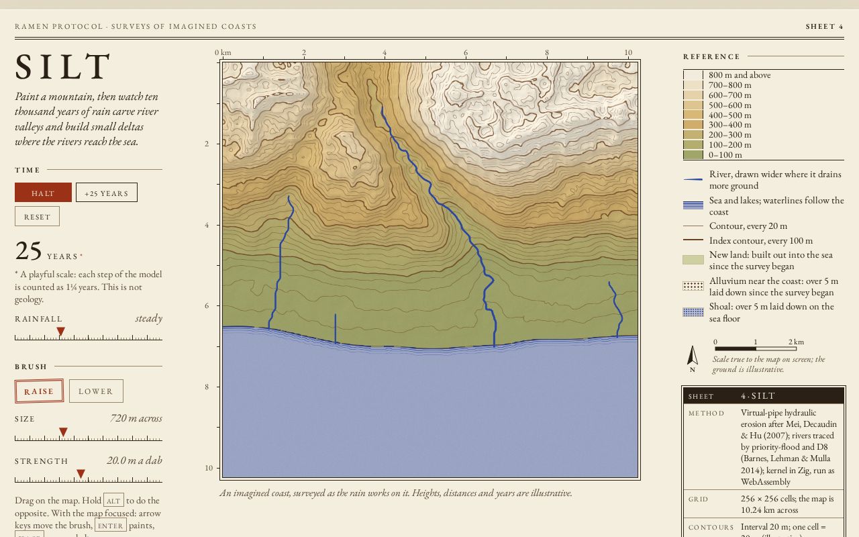The height and width of the screenshot is (537, 859).
Task: Reset the simulation with RESET
Action: (x=37, y=216)
